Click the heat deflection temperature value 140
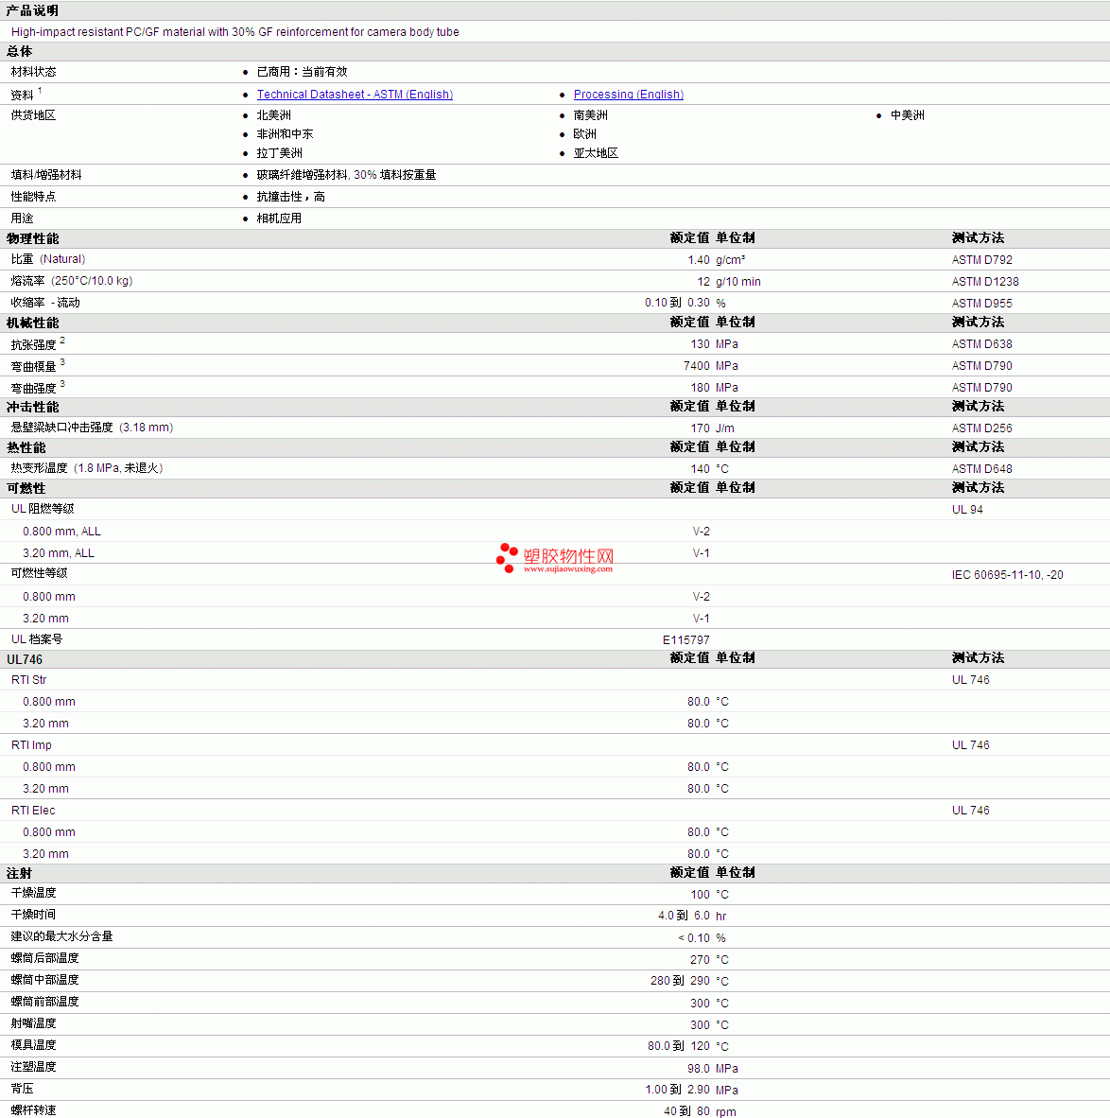The width and height of the screenshot is (1110, 1118). tap(700, 469)
